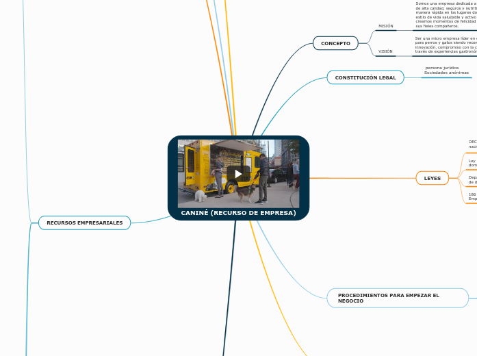Viewport: 477px width, 356px height.
Task: Select the CANINÉ (RECURSO DE EMPRESA) title text
Action: click(238, 213)
